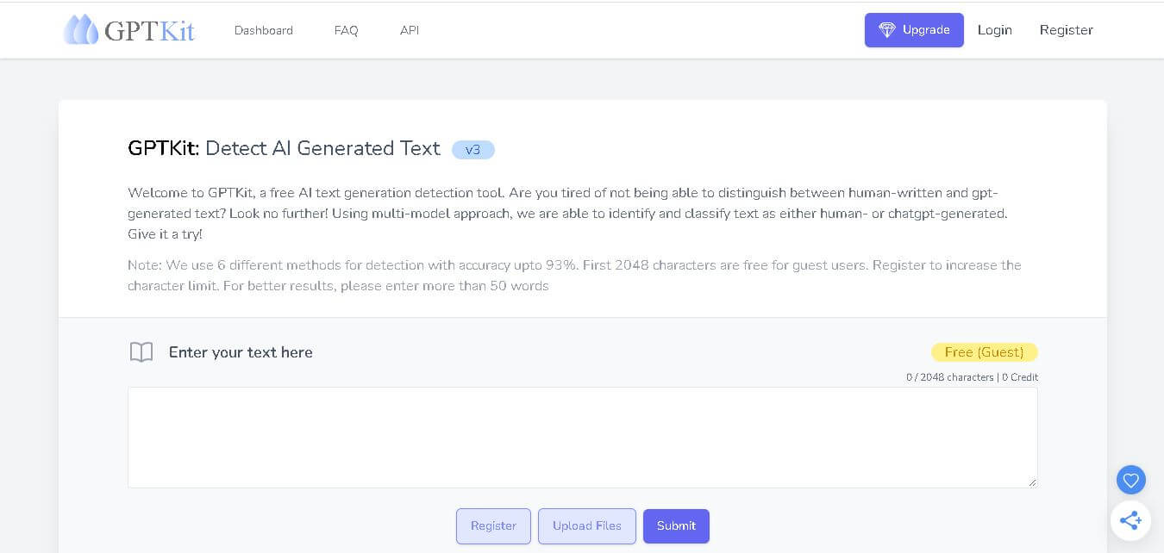
Task: Click the purple Upgrade button
Action: pyautogui.click(x=914, y=30)
